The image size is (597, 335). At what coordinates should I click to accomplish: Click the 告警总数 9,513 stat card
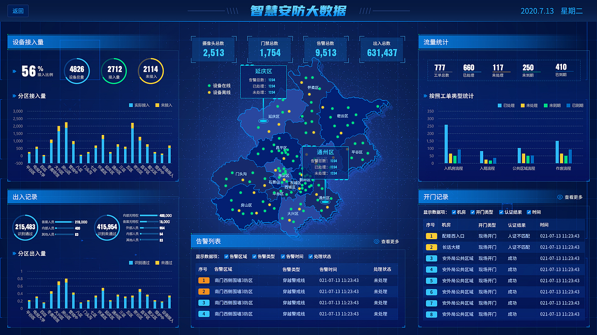pos(326,49)
